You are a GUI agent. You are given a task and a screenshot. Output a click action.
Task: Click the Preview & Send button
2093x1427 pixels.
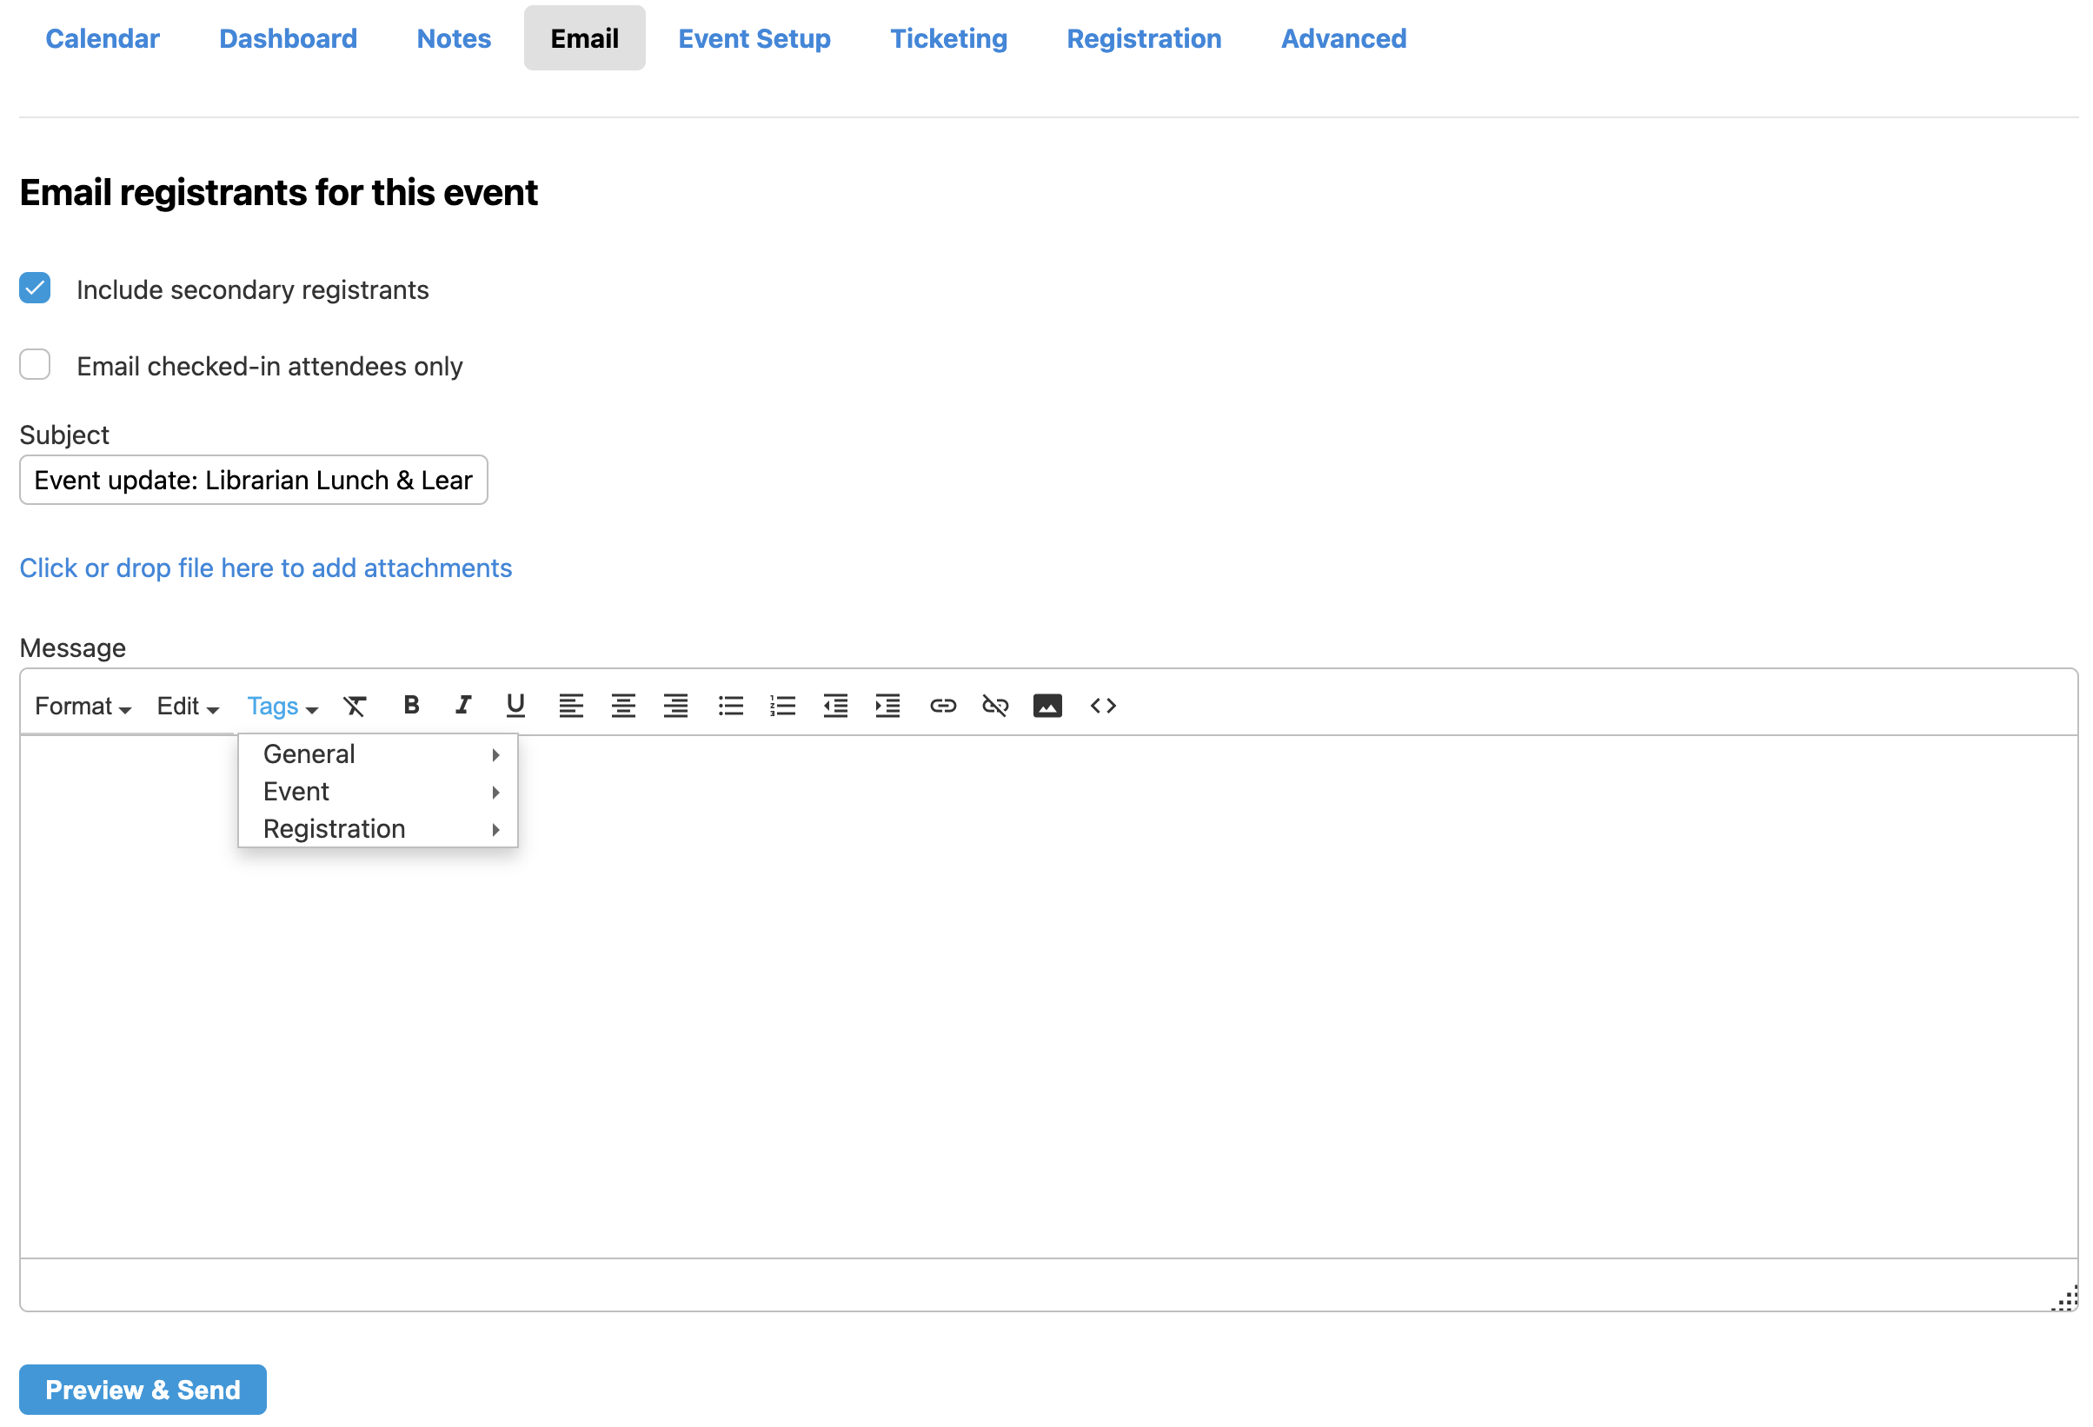click(x=143, y=1389)
